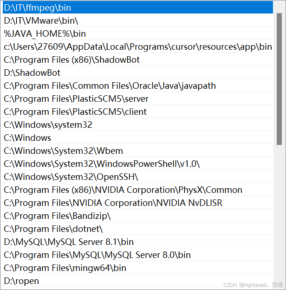Select the WindowsPowerShell\v1.0\ entry

tap(137, 164)
